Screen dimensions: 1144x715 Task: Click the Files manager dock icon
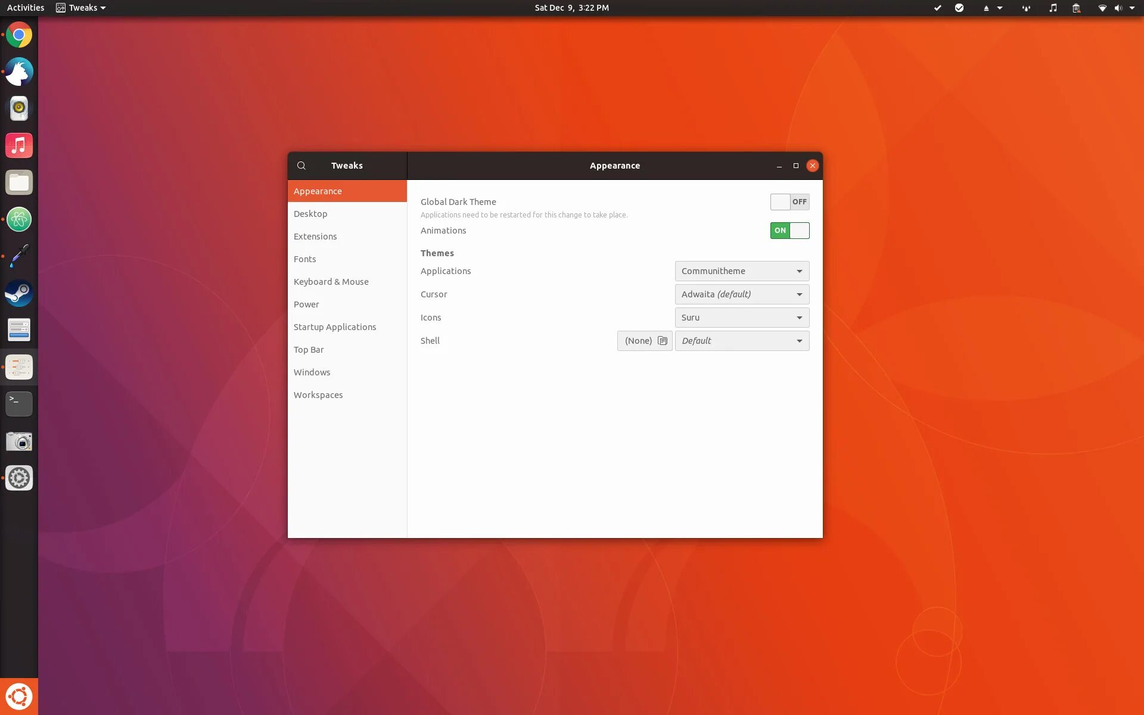coord(19,182)
